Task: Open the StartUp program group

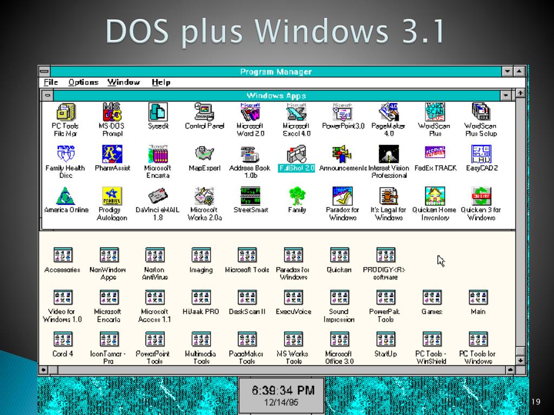Action: pos(386,339)
